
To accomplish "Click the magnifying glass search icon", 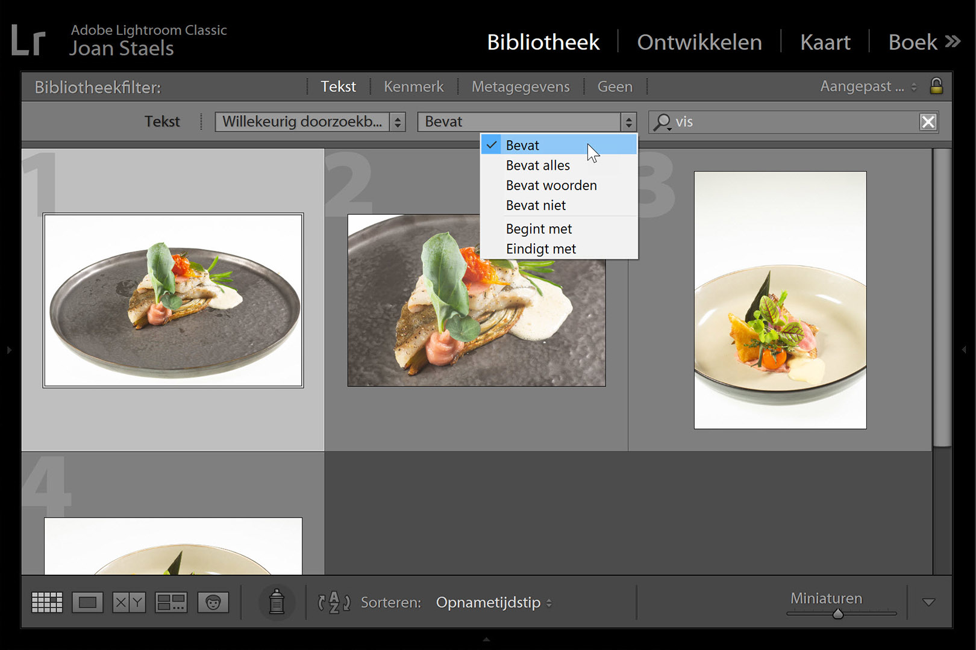I will tap(662, 122).
